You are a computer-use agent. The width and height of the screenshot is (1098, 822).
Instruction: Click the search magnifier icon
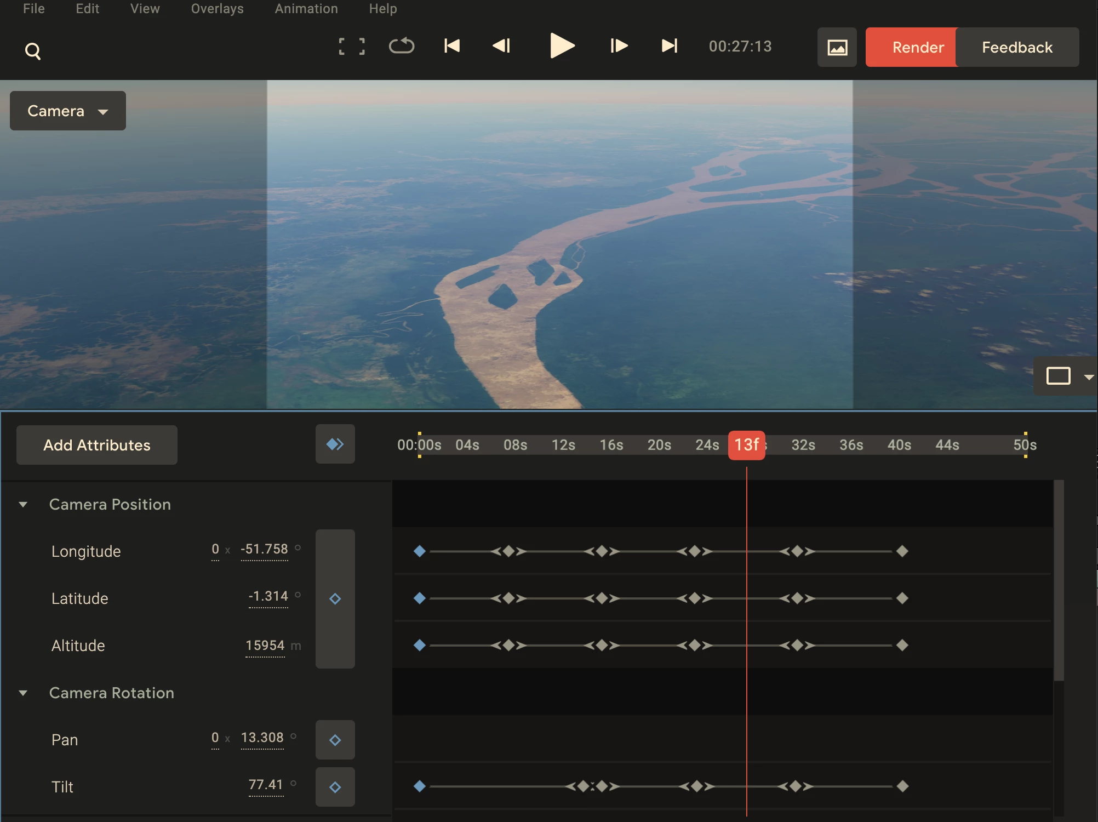click(33, 51)
